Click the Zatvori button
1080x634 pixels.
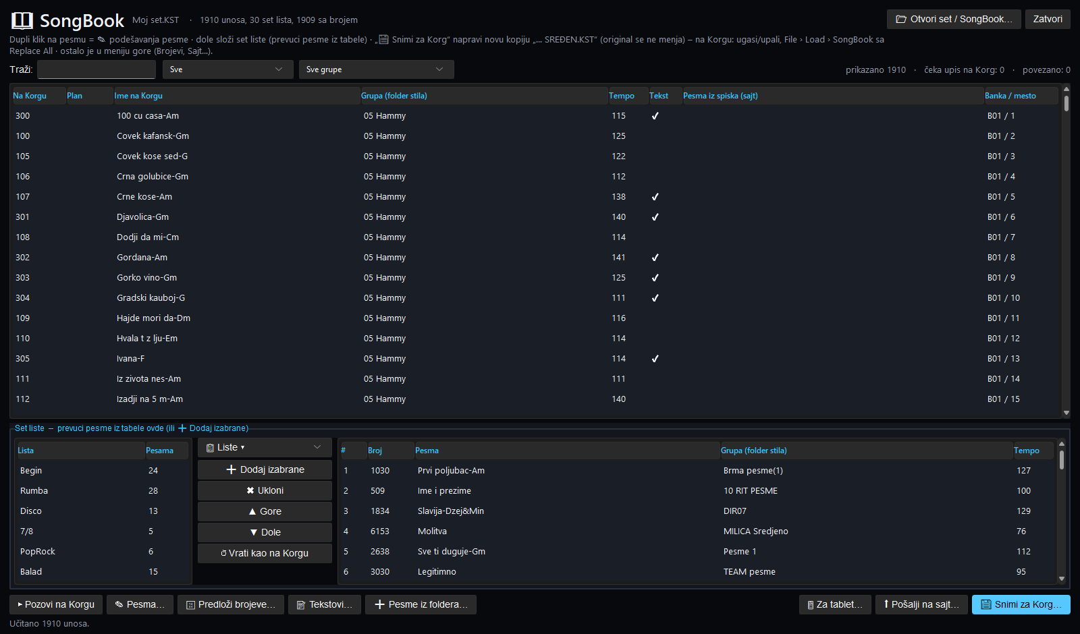coord(1048,19)
